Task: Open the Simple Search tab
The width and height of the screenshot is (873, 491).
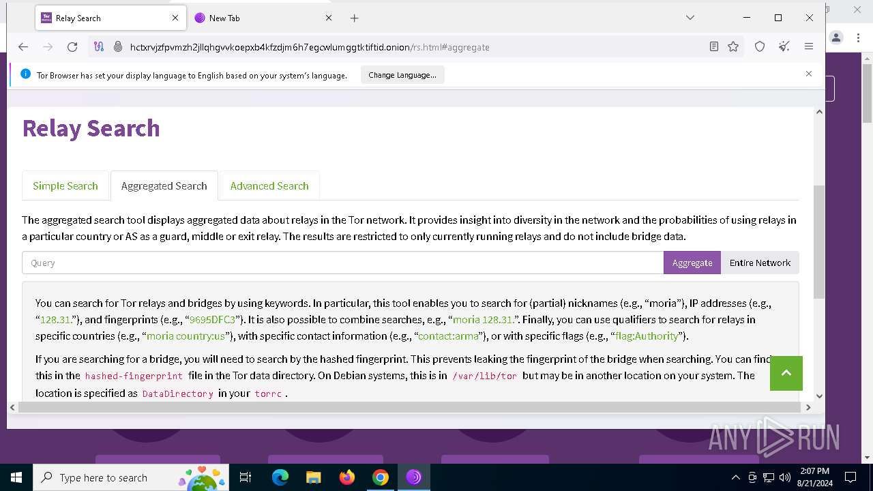Action: tap(65, 185)
